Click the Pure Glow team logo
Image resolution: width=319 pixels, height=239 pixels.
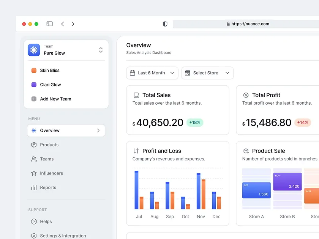coord(34,50)
